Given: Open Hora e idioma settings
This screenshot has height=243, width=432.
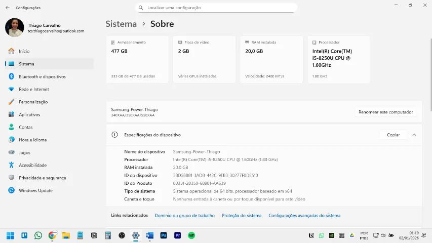Looking at the screenshot, I should click(50, 140).
